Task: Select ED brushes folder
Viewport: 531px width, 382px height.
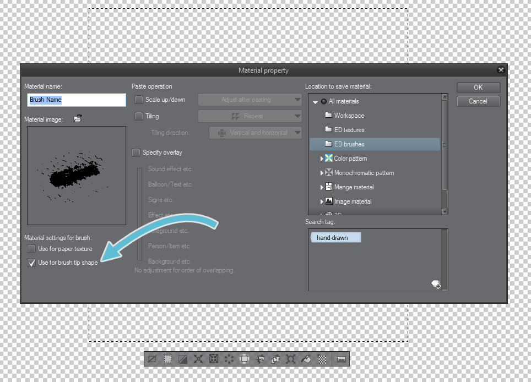Action: [x=375, y=144]
